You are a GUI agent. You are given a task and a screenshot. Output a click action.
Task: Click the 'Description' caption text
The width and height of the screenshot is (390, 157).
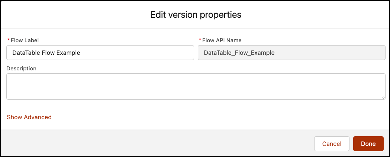[21, 69]
